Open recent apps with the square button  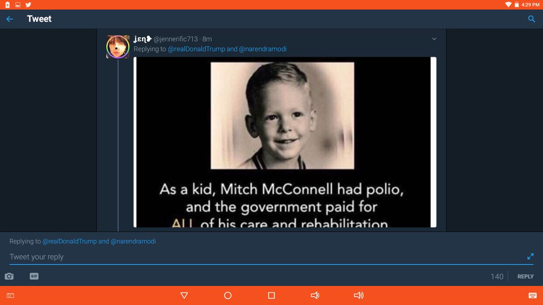tap(271, 295)
